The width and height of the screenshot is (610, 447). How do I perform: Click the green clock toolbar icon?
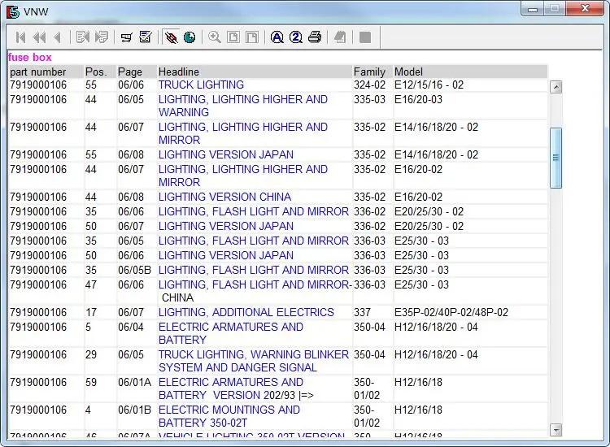[190, 37]
